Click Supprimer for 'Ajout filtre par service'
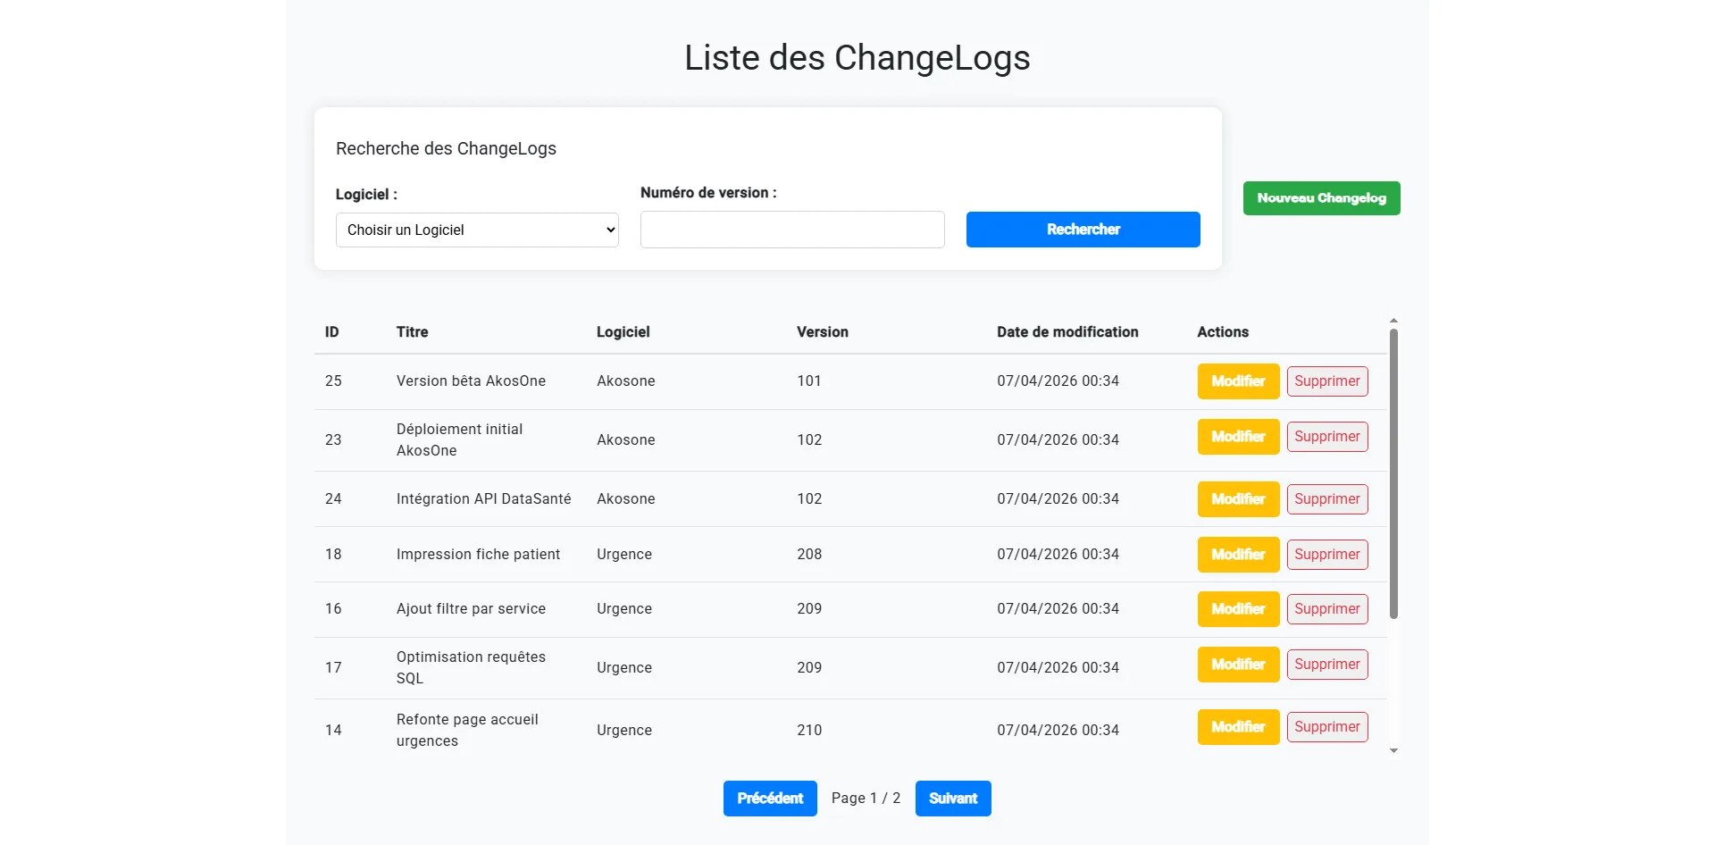The image size is (1715, 845). click(x=1327, y=608)
